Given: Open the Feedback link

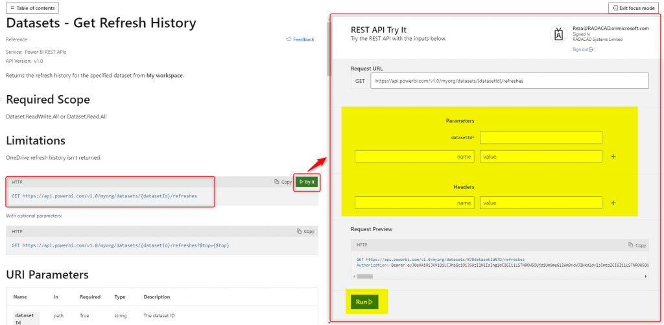Looking at the screenshot, I should (x=300, y=39).
